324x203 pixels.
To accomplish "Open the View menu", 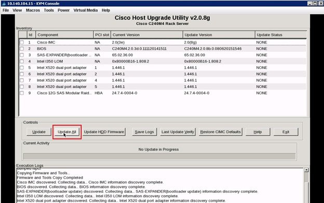I will coord(17,10).
